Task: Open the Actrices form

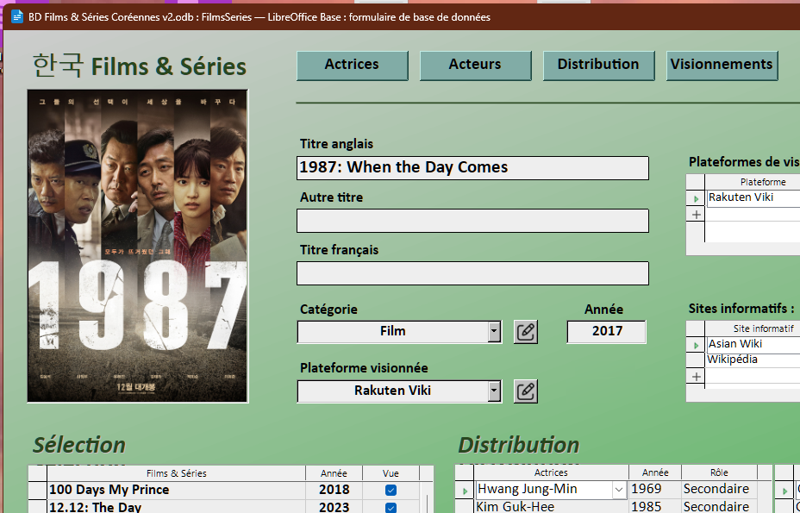Action: [352, 66]
